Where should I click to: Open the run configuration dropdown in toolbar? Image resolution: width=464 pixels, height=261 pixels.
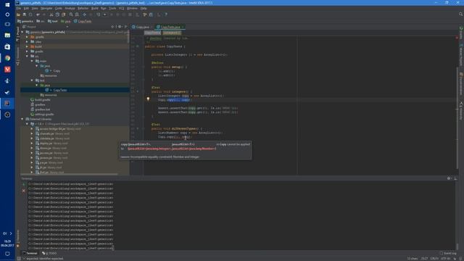pyautogui.click(x=104, y=14)
